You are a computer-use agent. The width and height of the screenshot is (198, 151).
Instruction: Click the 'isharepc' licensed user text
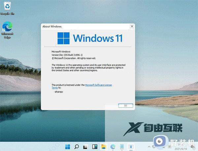coord(59,92)
